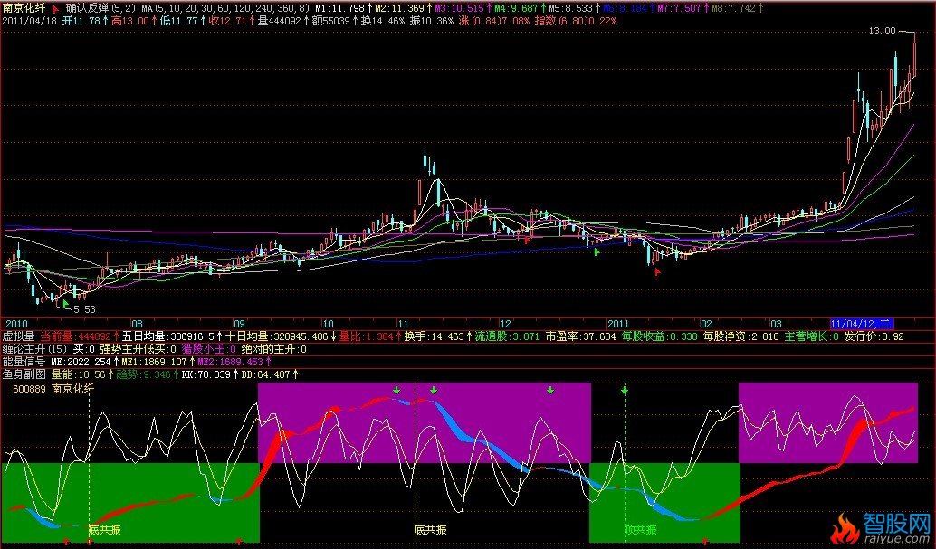This screenshot has width=936, height=549.
Task: Select the 12 month label on the time axis
Action: (x=506, y=324)
